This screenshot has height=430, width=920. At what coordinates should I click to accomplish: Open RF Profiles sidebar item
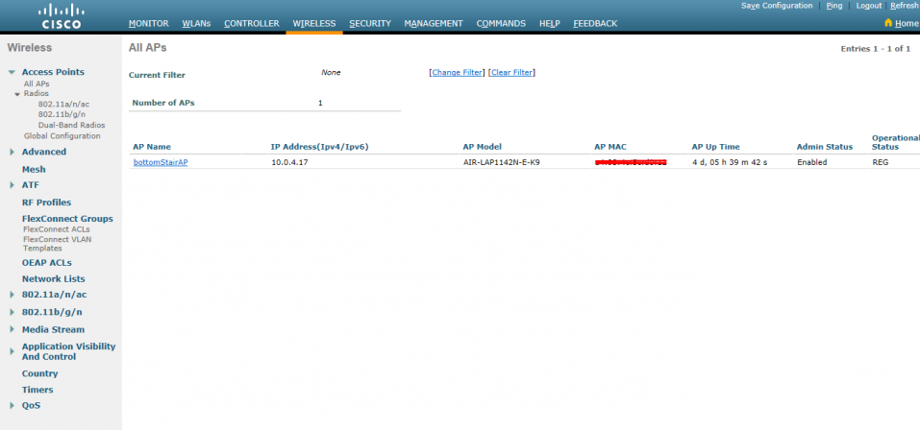(46, 203)
